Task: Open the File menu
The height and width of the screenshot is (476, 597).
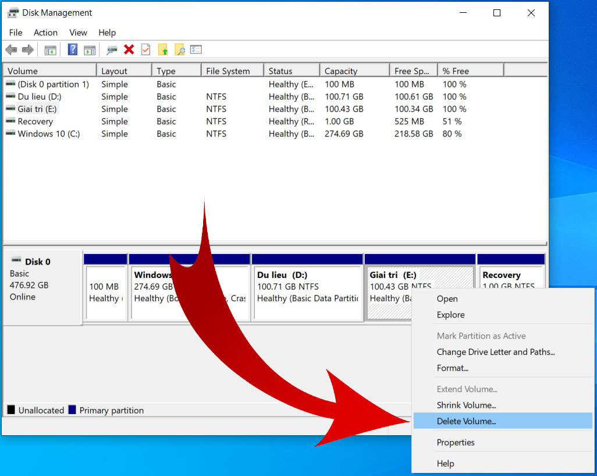Action: (x=15, y=33)
